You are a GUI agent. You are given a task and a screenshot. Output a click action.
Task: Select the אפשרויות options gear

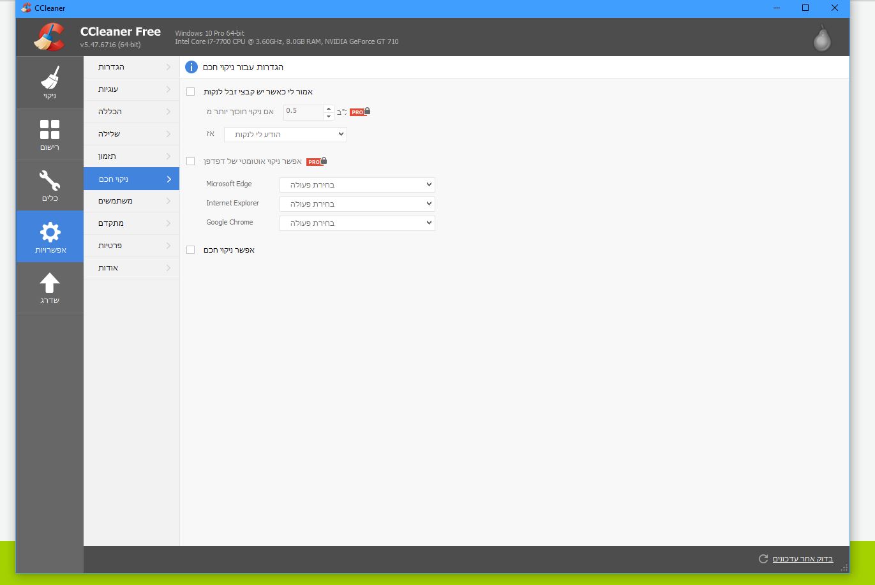pos(50,236)
